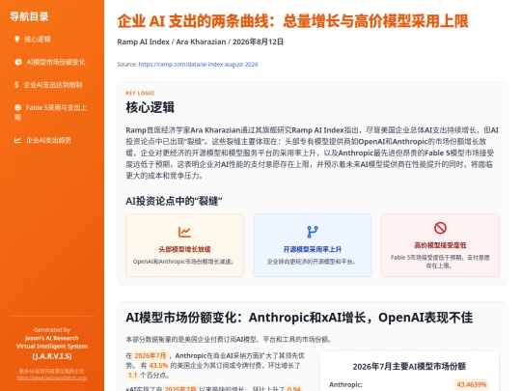The width and height of the screenshot is (521, 391).
Task: Click the 开源模型采用率上升 card title
Action: point(313,249)
